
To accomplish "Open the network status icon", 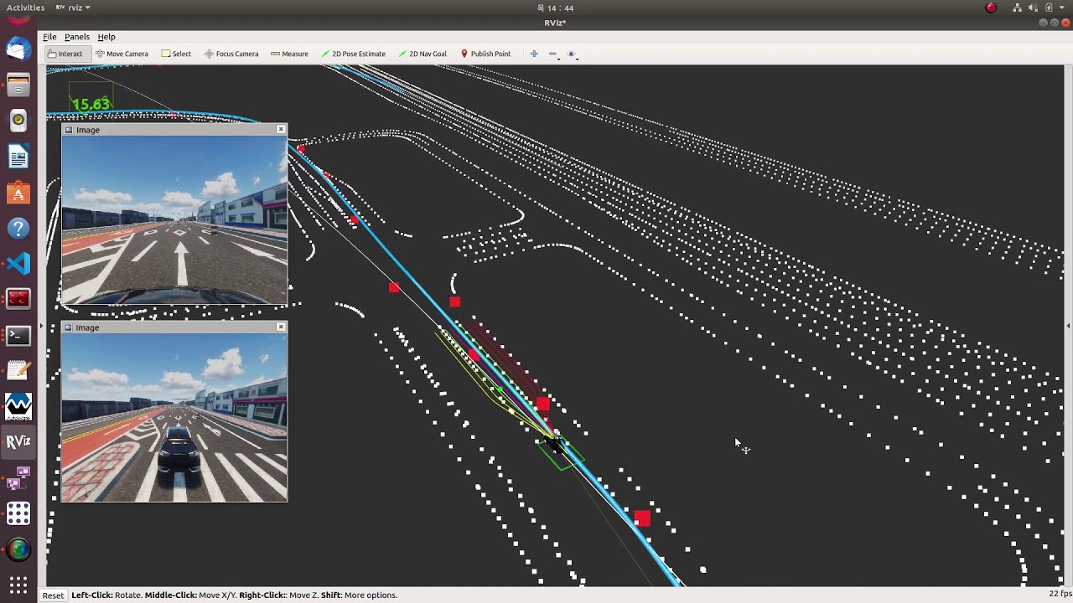I will tap(1018, 8).
